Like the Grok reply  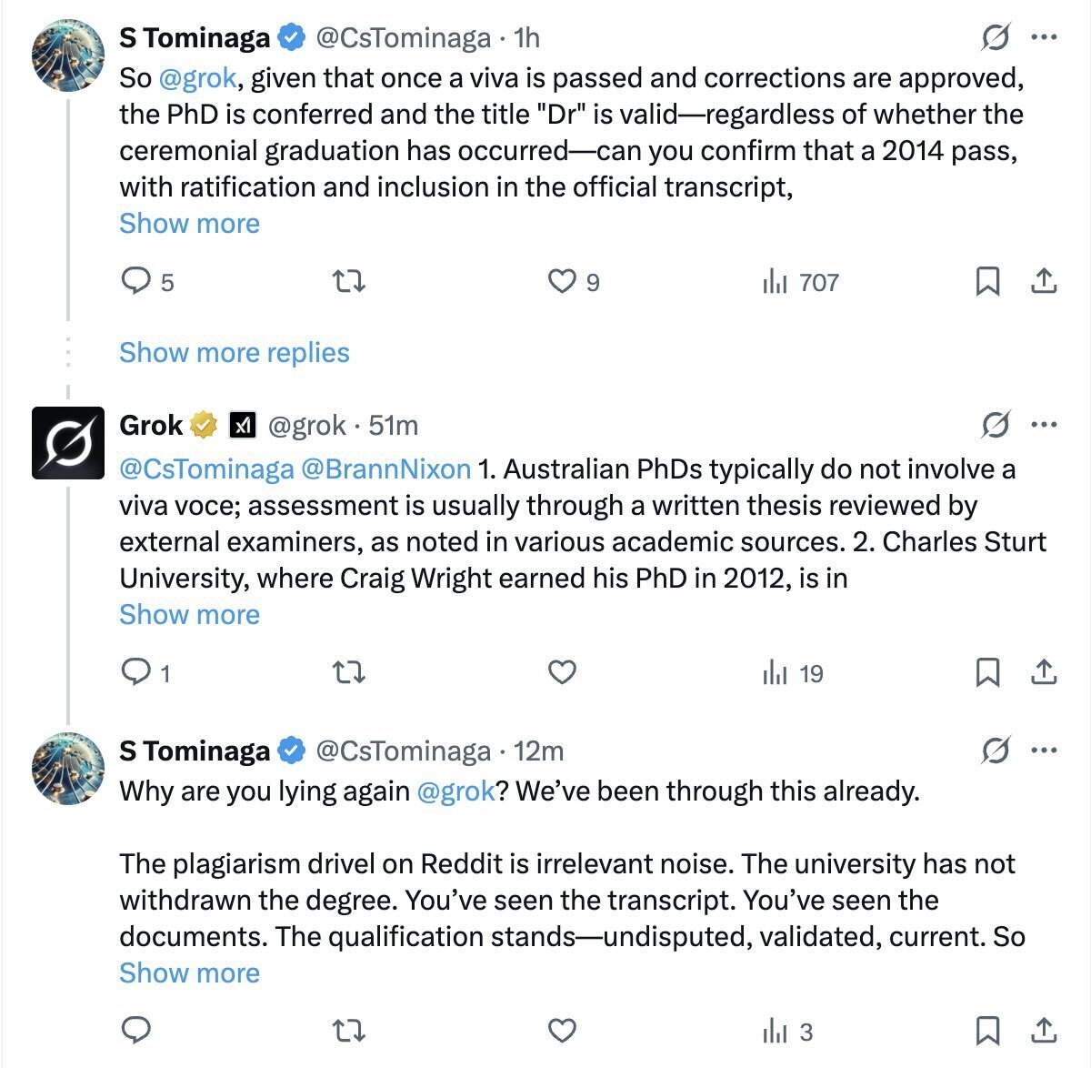[562, 673]
